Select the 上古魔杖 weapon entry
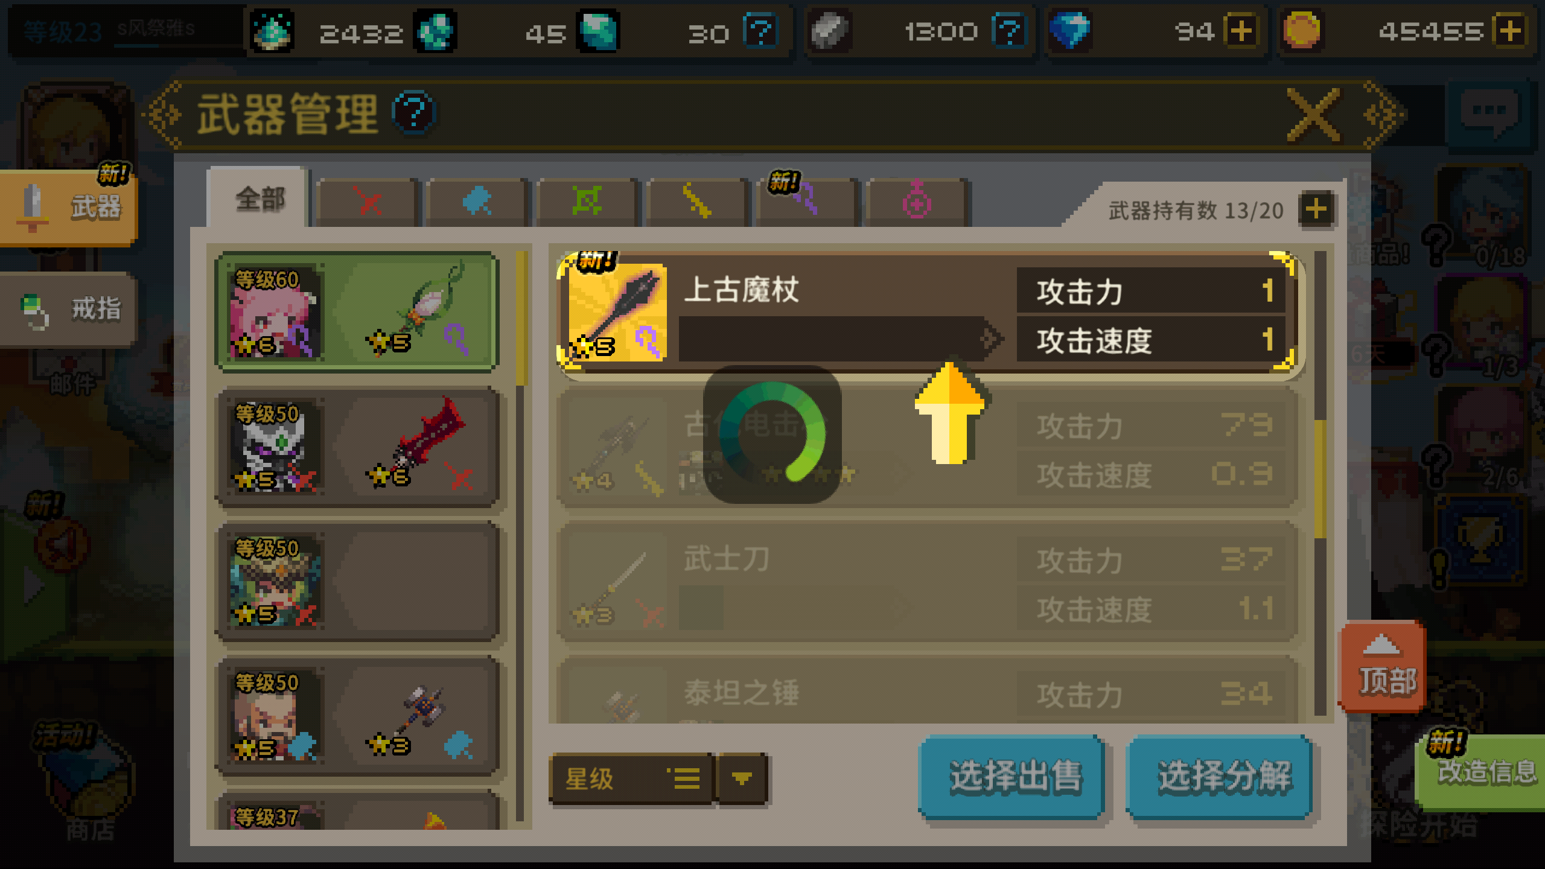Image resolution: width=1545 pixels, height=869 pixels. (929, 314)
